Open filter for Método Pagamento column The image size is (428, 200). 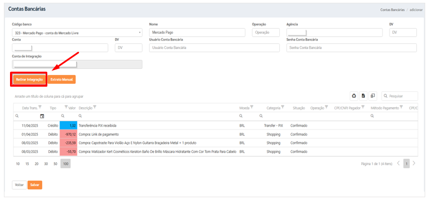[x=401, y=107]
